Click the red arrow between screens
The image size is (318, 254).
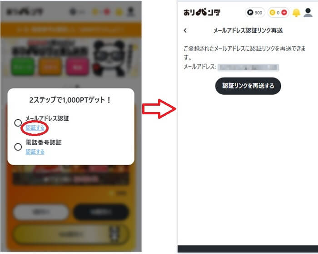pyautogui.click(x=159, y=109)
